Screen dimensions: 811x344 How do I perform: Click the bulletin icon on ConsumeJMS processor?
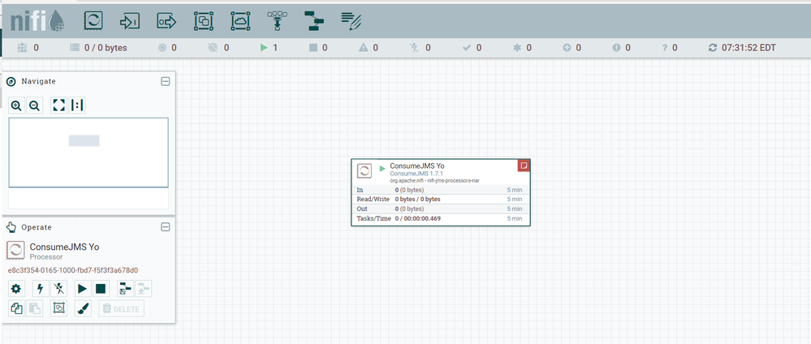524,166
